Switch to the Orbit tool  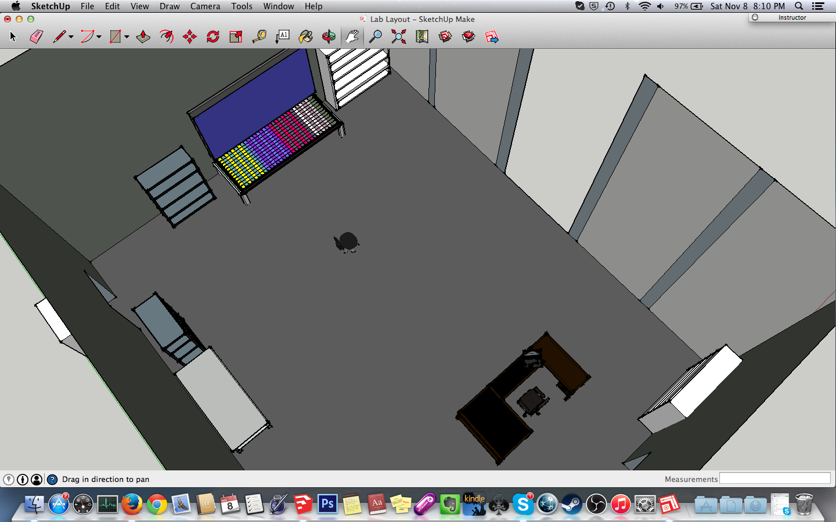click(328, 37)
